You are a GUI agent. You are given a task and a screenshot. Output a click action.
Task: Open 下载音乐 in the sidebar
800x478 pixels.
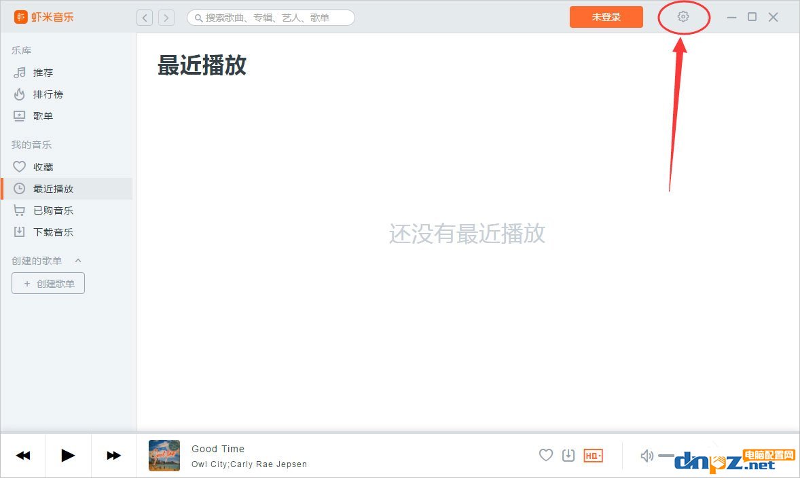click(53, 232)
